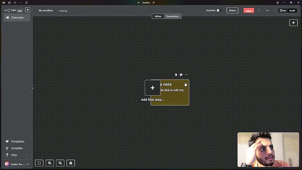Click the My workflow title
This screenshot has height=170, width=302.
coord(46,11)
